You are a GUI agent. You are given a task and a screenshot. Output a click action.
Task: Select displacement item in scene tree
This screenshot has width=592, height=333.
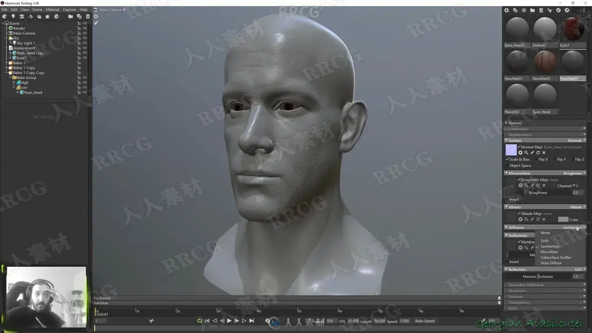(24, 48)
